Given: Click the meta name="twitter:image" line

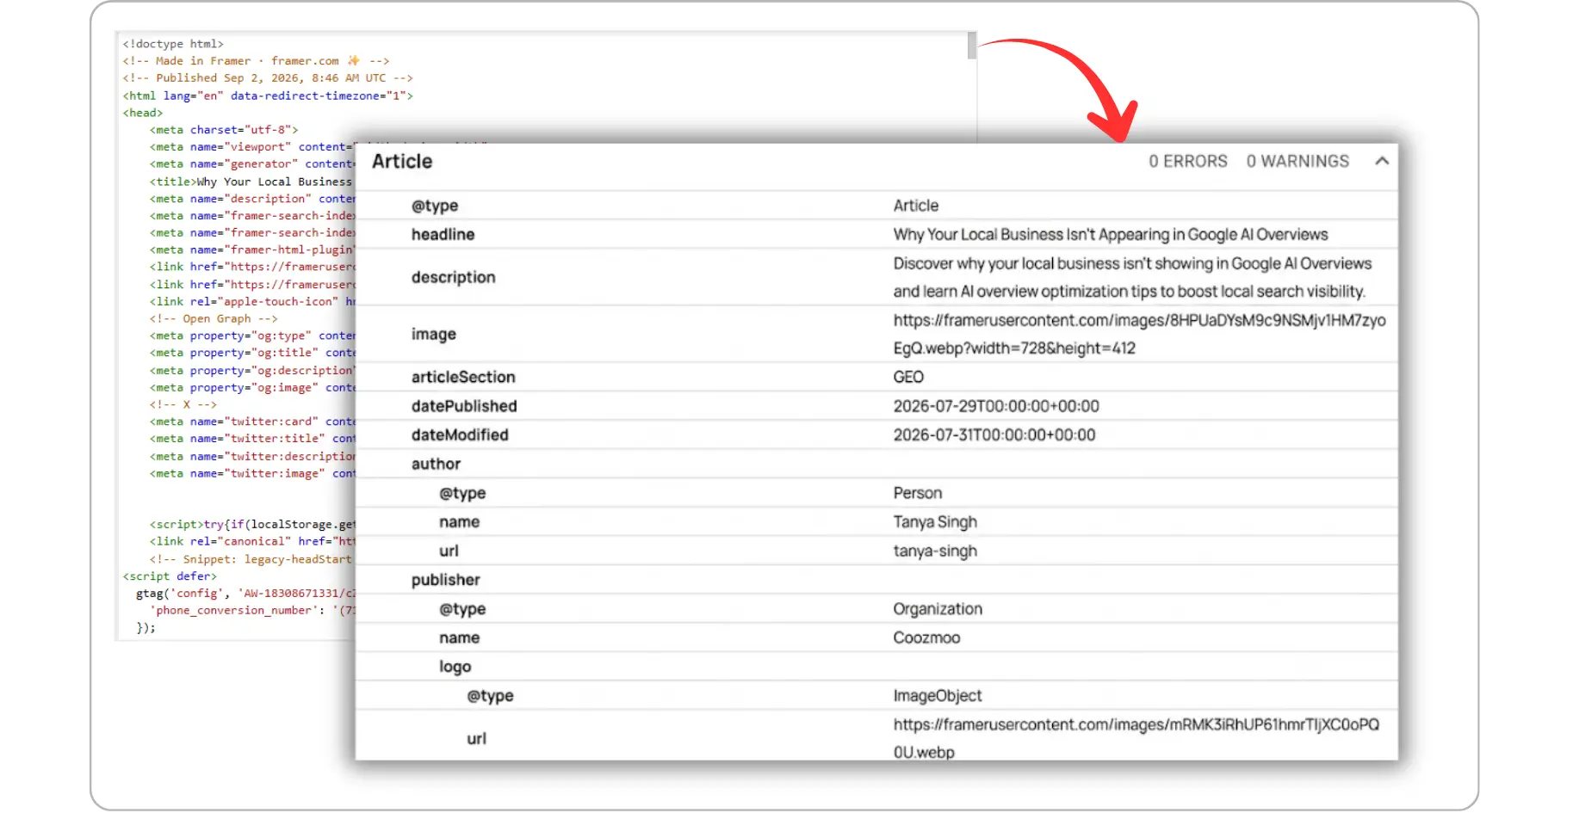Looking at the screenshot, I should coord(252,473).
